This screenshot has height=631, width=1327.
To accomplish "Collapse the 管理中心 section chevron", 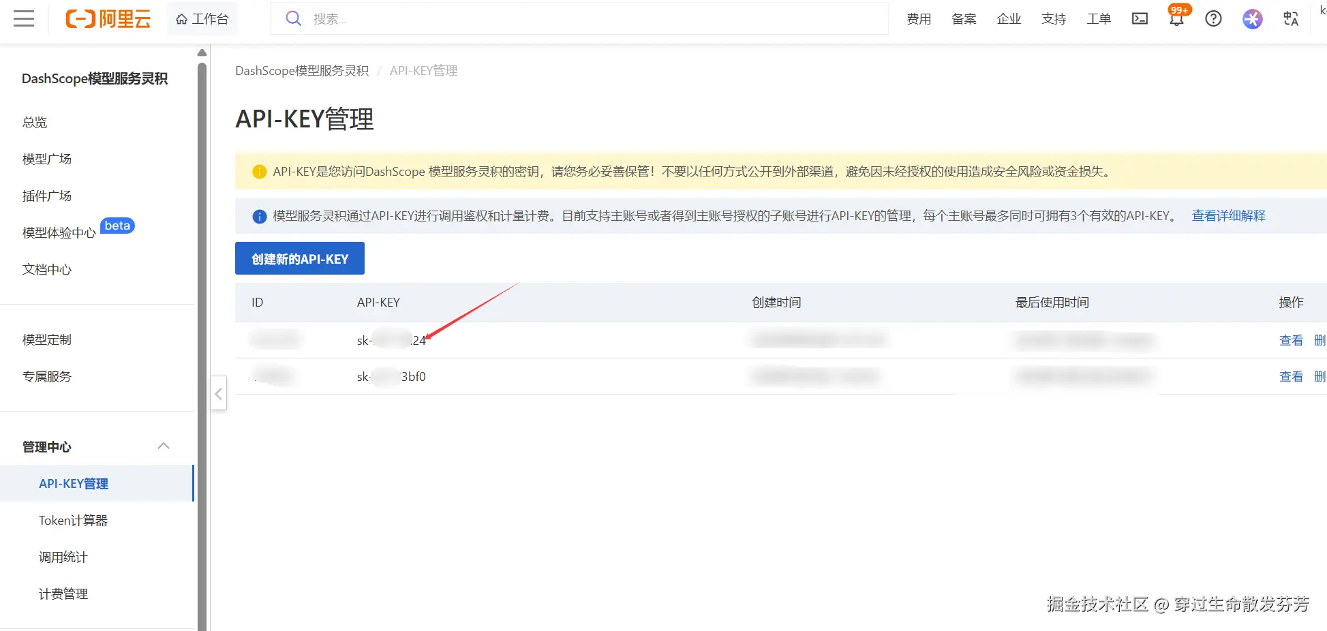I will click(164, 446).
